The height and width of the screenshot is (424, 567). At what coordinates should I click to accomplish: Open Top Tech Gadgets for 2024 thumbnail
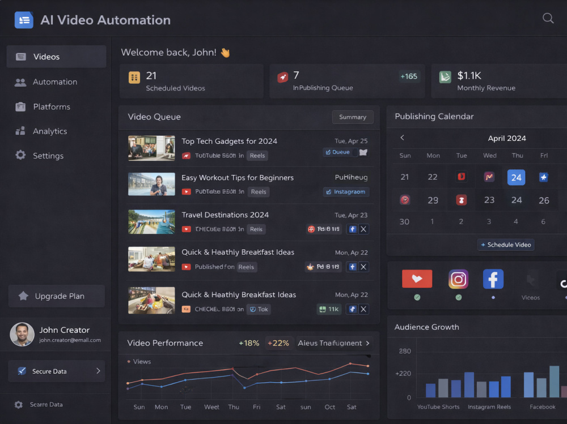(151, 148)
